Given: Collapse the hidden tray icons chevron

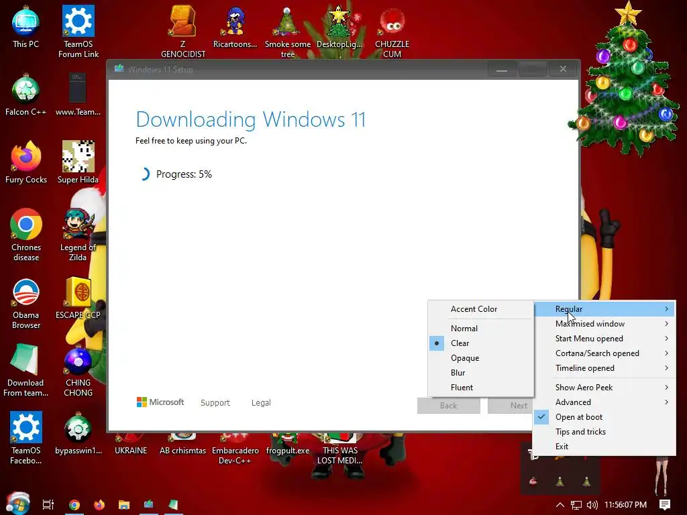Looking at the screenshot, I should click(560, 505).
